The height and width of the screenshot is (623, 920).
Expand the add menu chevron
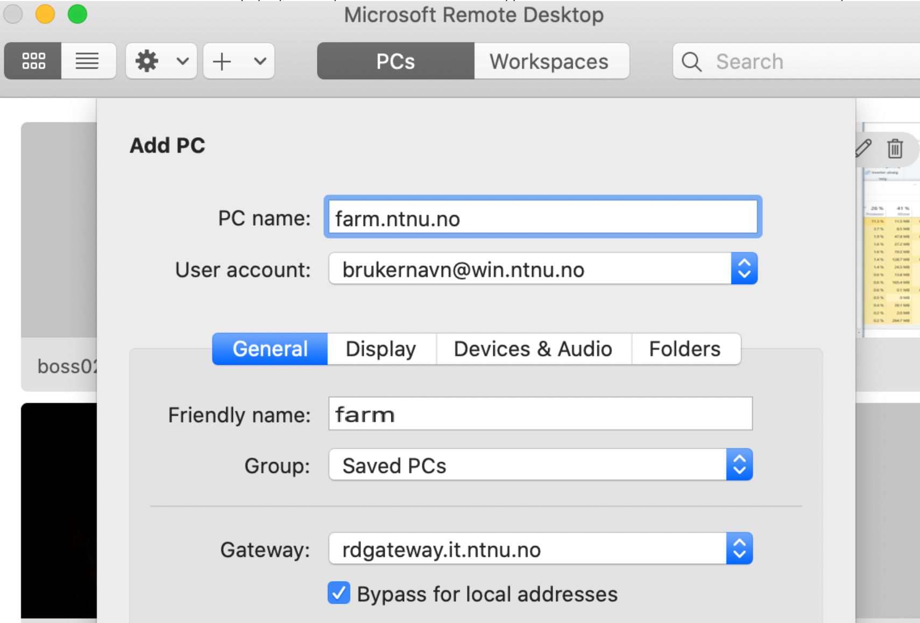coord(260,61)
